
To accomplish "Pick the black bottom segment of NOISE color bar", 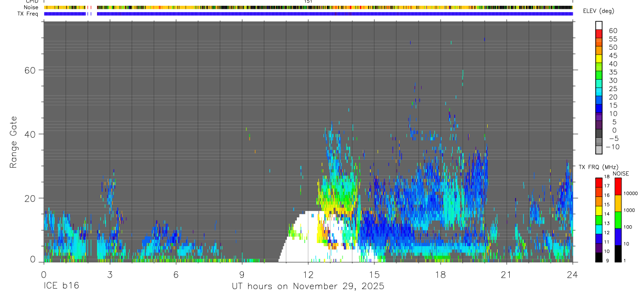I will (618, 253).
